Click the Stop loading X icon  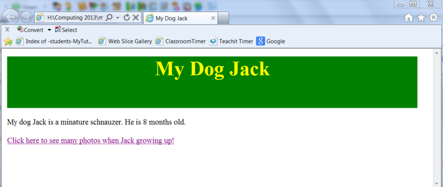tap(135, 18)
